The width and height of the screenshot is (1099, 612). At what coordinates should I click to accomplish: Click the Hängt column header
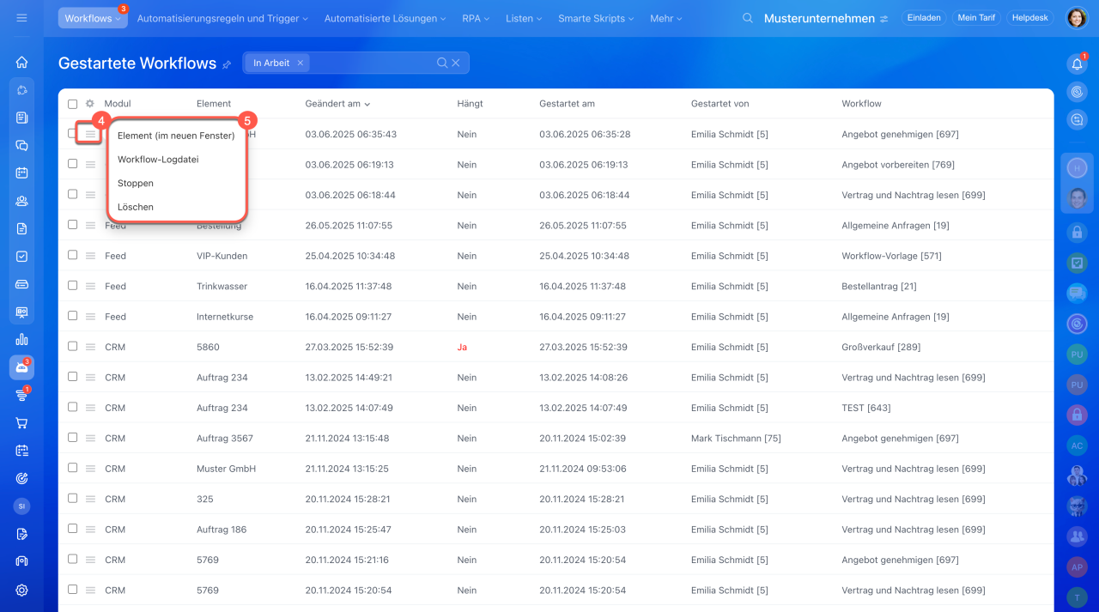(470, 104)
